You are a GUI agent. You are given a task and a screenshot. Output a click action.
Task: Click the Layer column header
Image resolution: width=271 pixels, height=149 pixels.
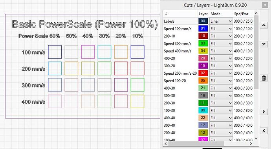coord(203,14)
